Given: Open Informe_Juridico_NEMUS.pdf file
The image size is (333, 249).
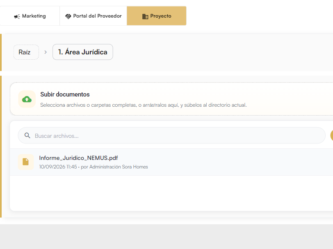Looking at the screenshot, I should [78, 158].
